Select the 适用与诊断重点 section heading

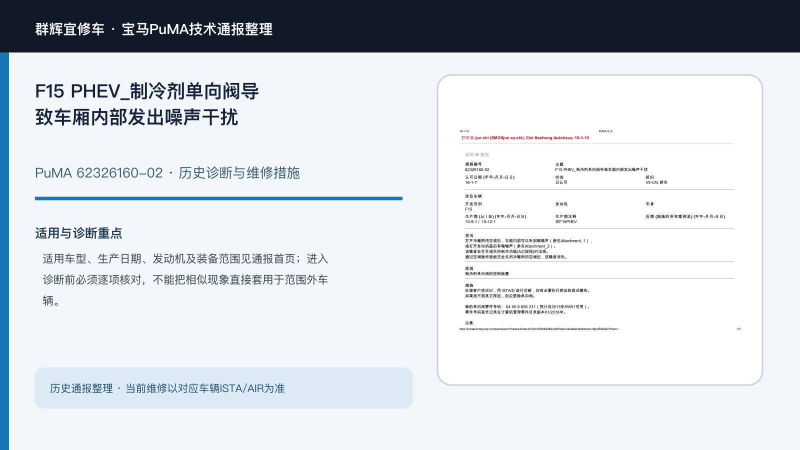click(x=78, y=233)
